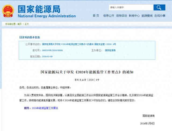Image resolution: width=172 pixels, height=131 pixels.
Task: Click the main article heading
Action: [x=87, y=72]
